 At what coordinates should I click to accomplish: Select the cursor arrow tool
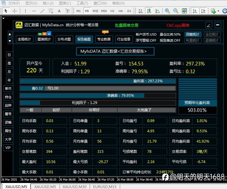pyautogui.click(x=6, y=11)
